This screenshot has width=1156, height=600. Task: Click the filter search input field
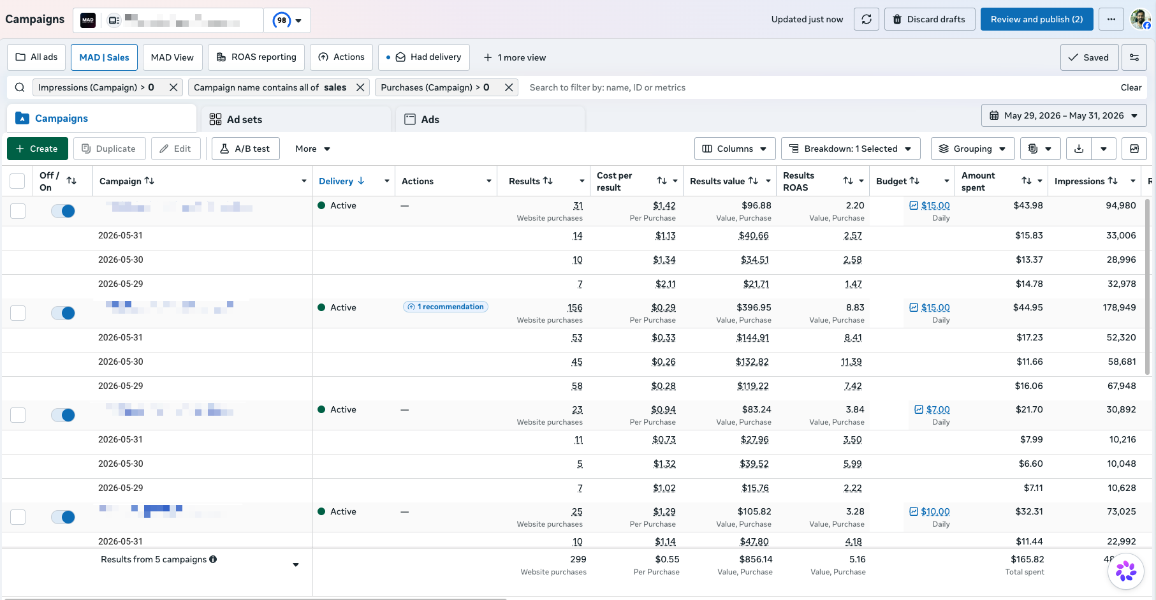click(x=816, y=87)
